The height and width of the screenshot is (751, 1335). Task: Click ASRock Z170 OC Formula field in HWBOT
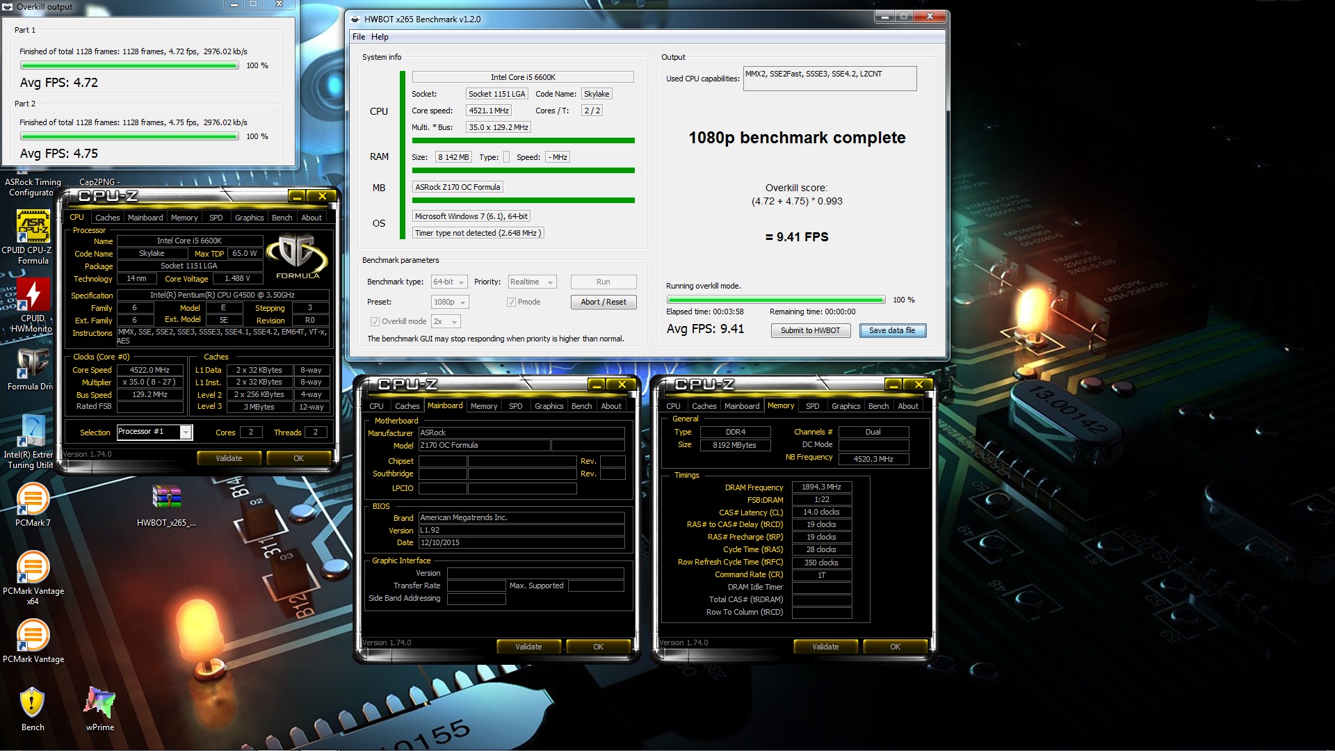click(x=458, y=188)
